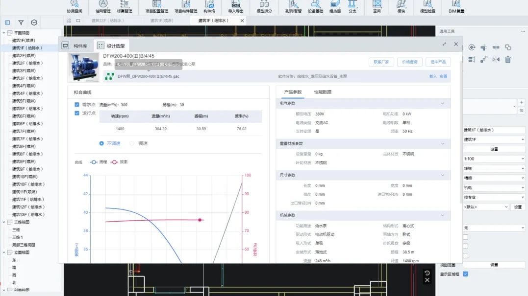Toggle the 运行点 checkbox
The height and width of the screenshot is (296, 528).
77,113
